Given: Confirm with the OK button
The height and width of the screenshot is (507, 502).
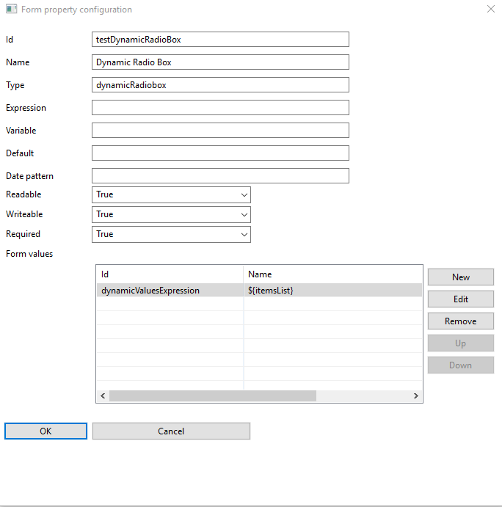Looking at the screenshot, I should click(x=46, y=431).
